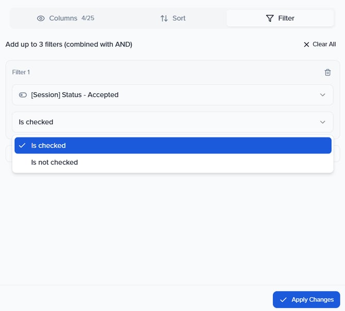Click the toggle icon before Session Status field
The width and height of the screenshot is (345, 311).
point(23,95)
